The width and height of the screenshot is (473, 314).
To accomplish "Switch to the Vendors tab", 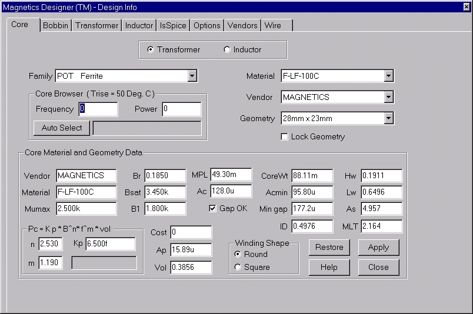I will [242, 25].
